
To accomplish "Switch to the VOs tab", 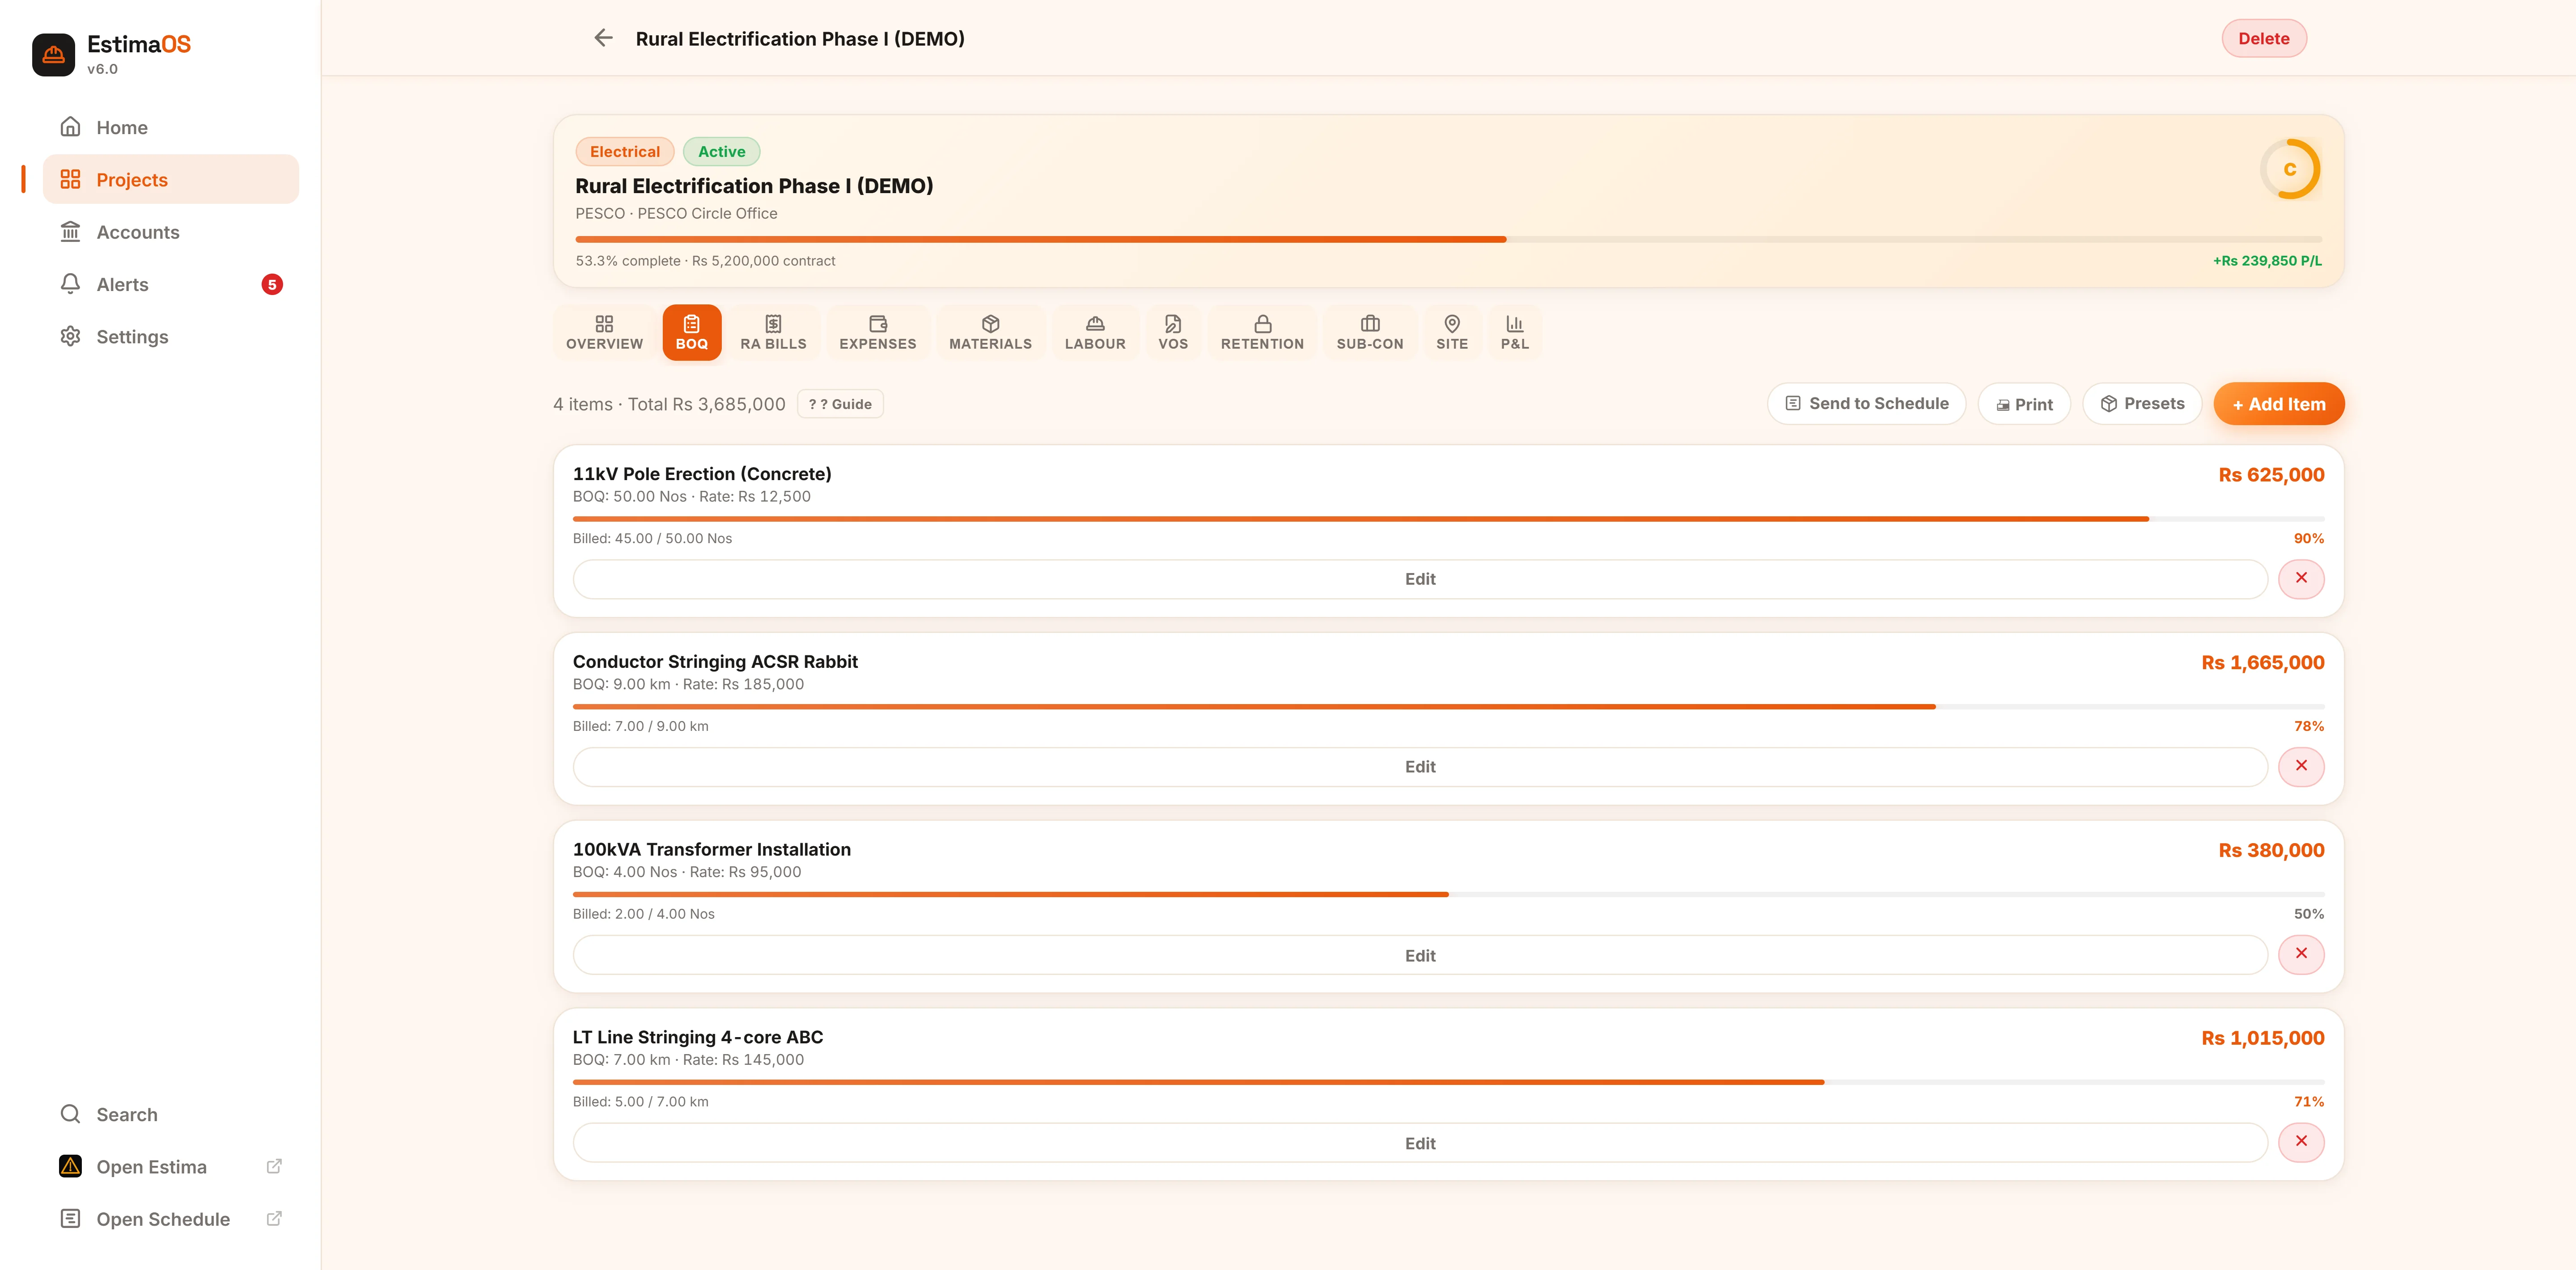I will click(x=1173, y=332).
